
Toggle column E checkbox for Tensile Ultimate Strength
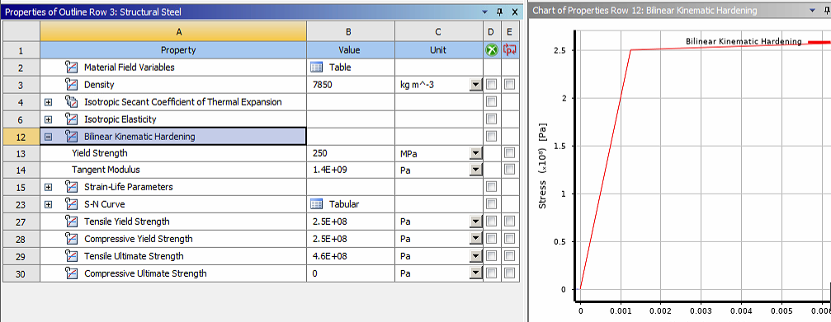[510, 256]
